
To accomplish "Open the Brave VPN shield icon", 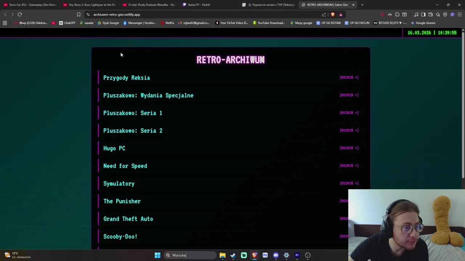I will click(445, 14).
